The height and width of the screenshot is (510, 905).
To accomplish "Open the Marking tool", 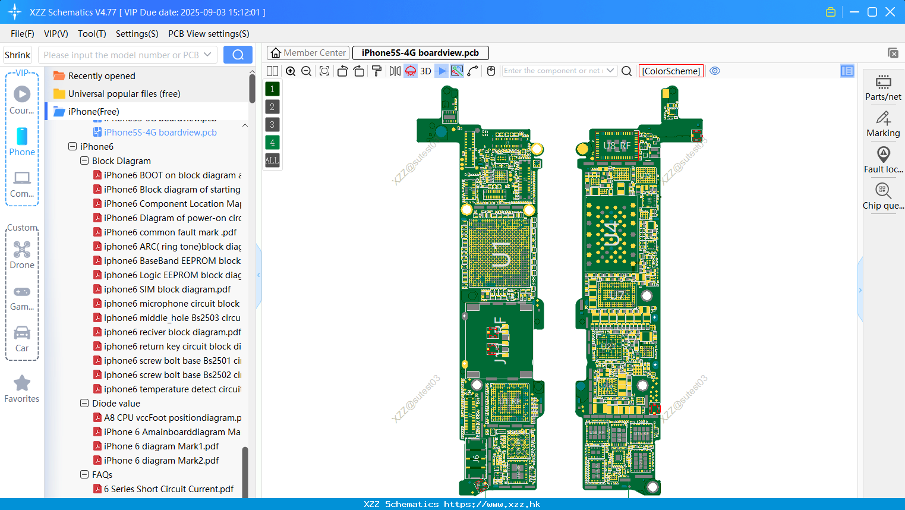I will coord(883,124).
